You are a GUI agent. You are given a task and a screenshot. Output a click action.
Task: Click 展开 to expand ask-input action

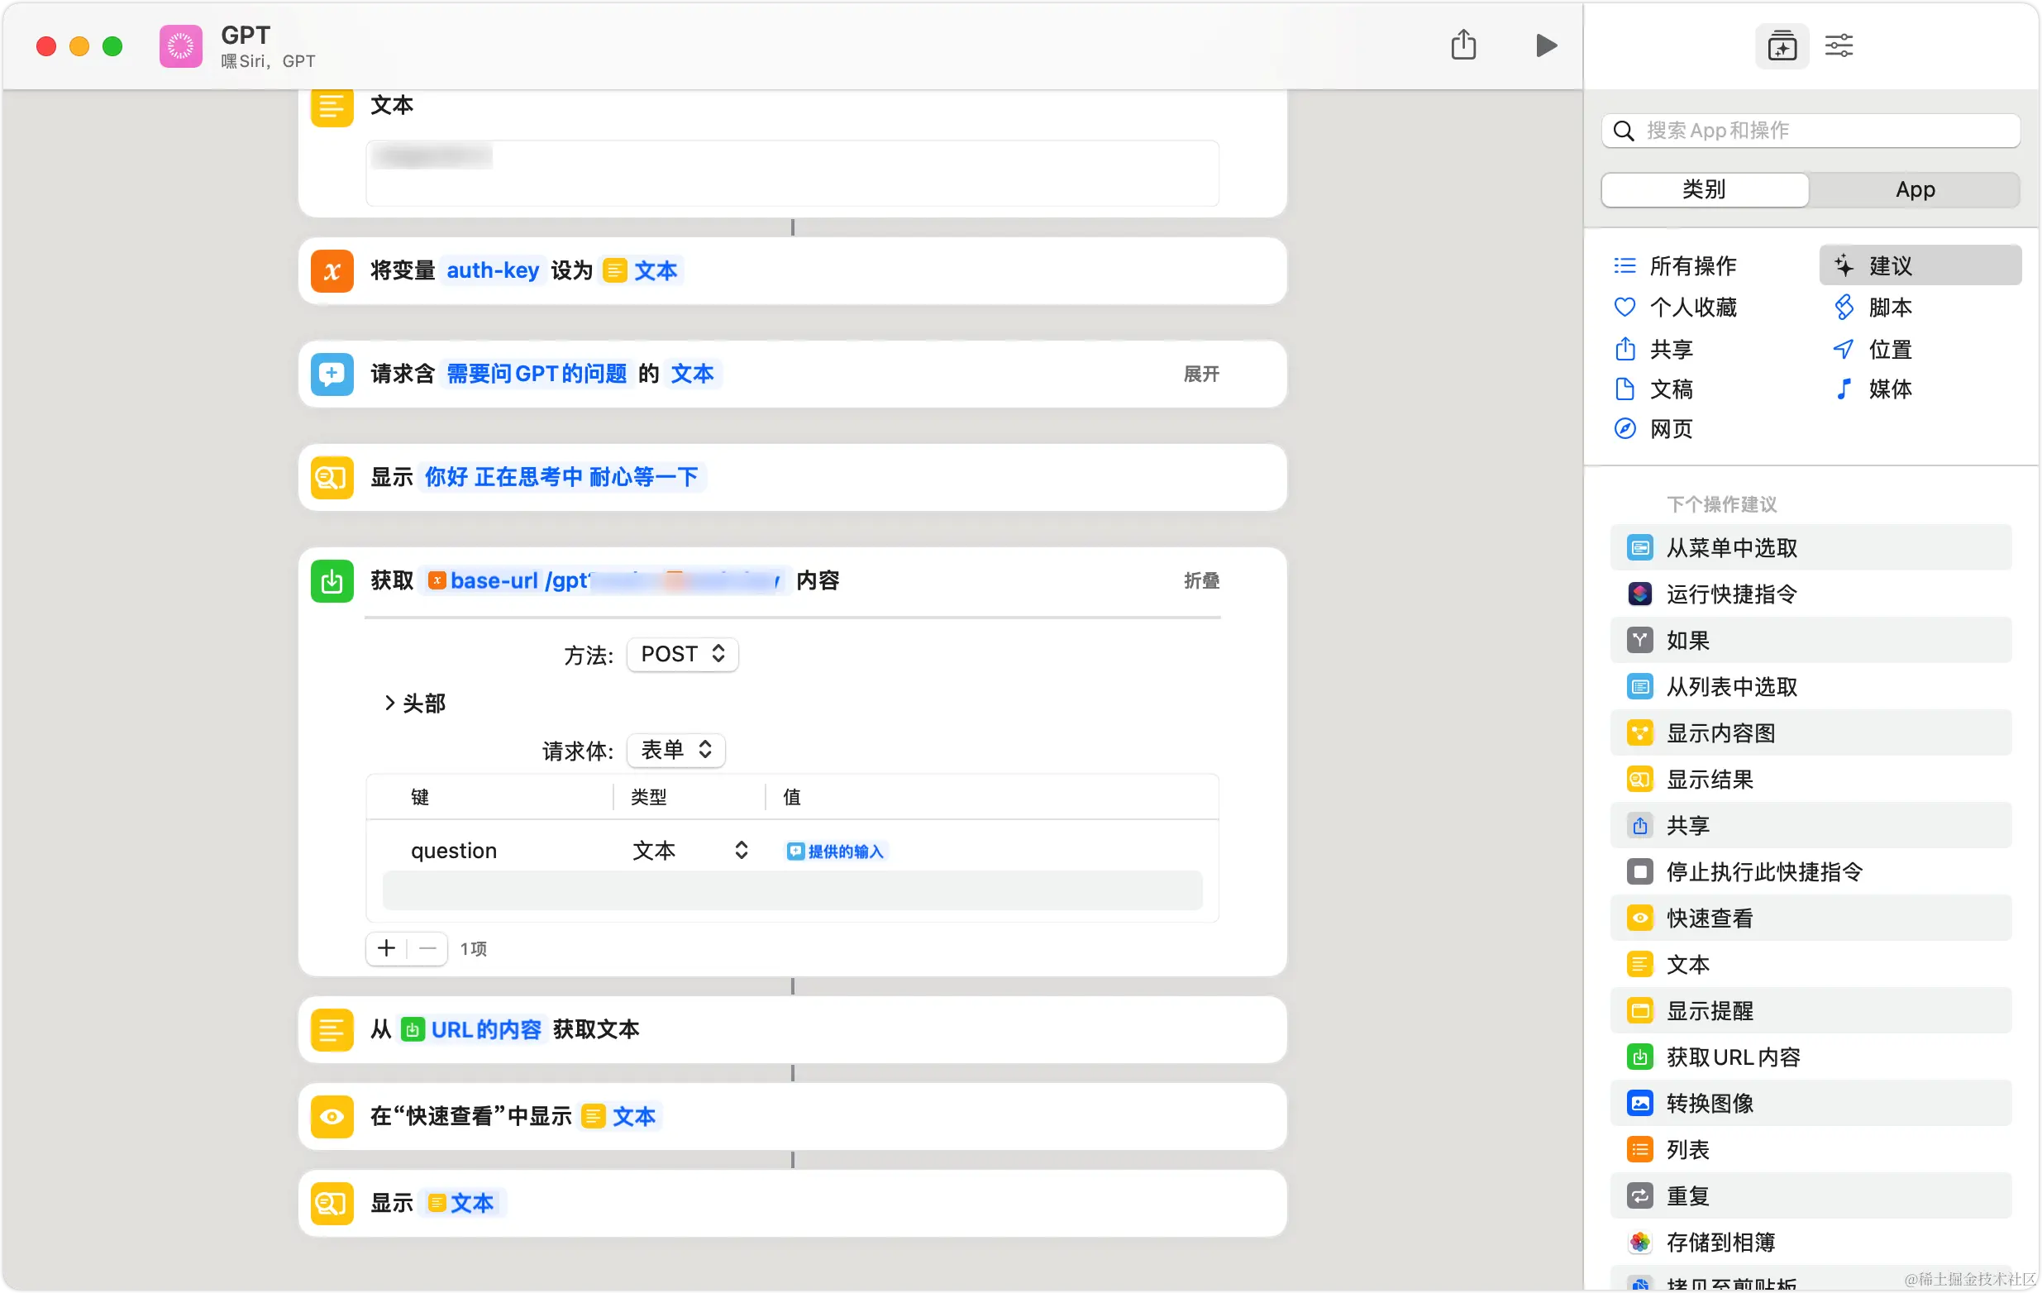1200,374
